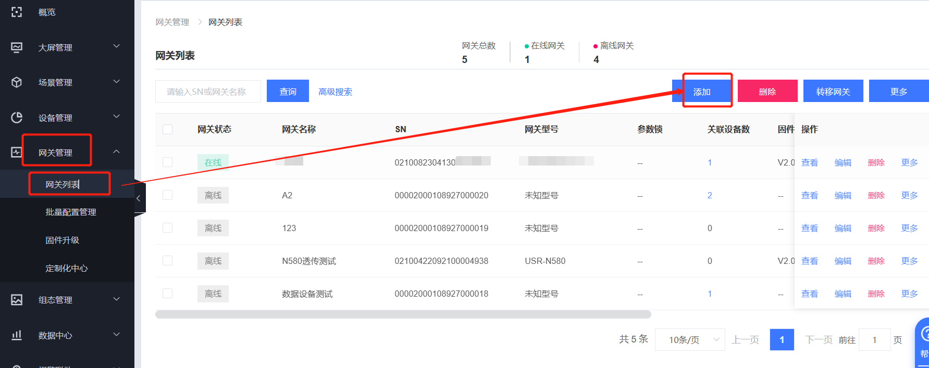Open the 高级搜索 advanced search link
This screenshot has height=368, width=929.
tap(335, 92)
